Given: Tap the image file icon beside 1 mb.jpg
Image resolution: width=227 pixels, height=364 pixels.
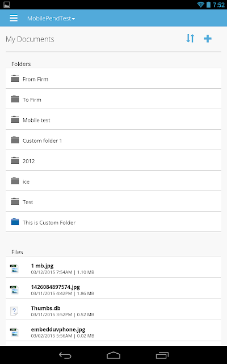Looking at the screenshot, I should coord(14,268).
